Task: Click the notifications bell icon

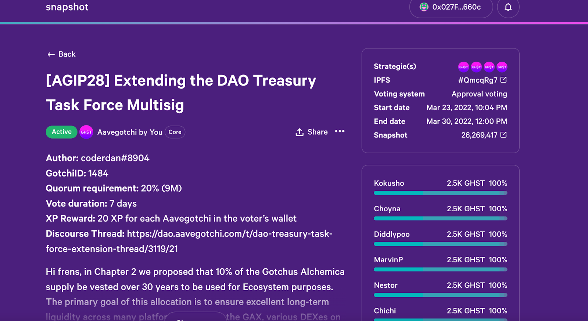Action: pyautogui.click(x=508, y=7)
